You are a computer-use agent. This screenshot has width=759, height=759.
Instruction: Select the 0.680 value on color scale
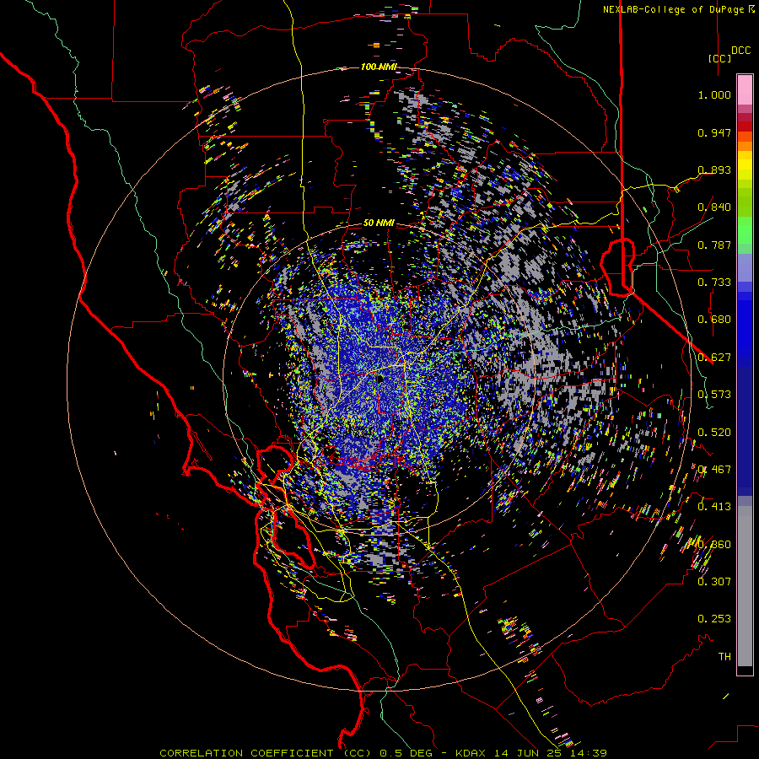point(714,320)
